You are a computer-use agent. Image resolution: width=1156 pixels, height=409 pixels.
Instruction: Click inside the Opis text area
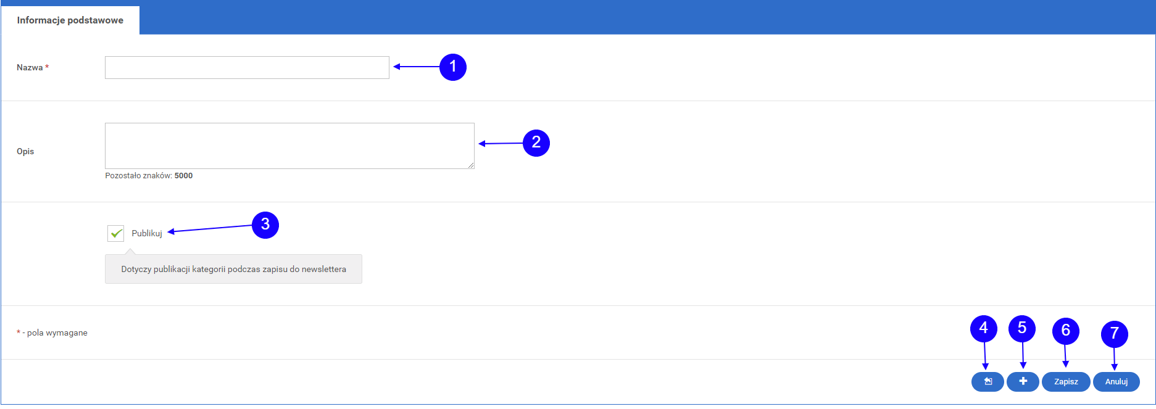289,146
